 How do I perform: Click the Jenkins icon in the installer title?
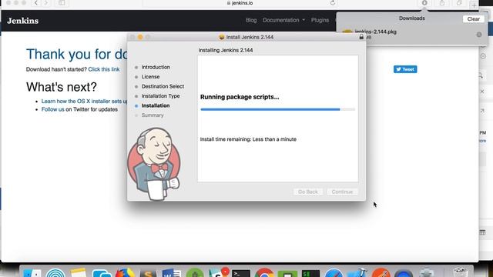click(x=221, y=37)
